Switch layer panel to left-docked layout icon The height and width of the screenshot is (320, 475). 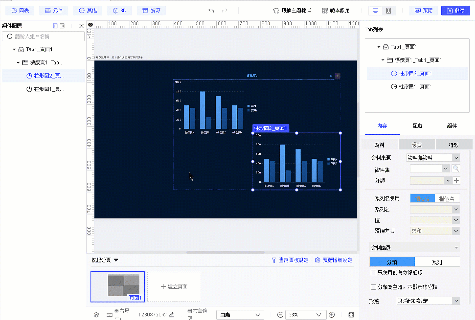[55, 26]
